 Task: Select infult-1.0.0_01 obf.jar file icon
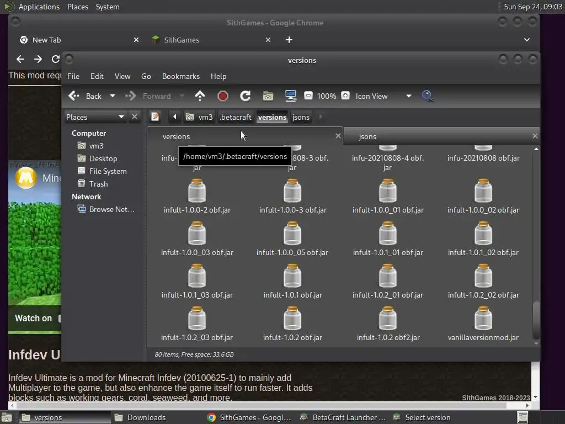click(388, 190)
